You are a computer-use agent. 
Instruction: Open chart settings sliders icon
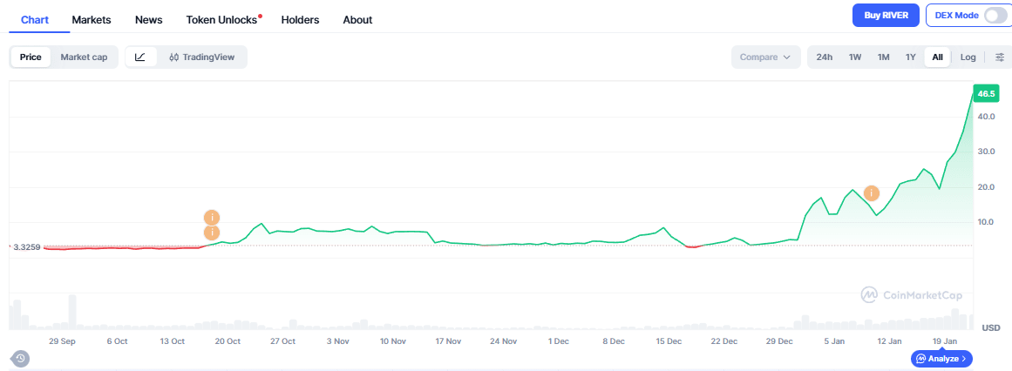point(999,57)
